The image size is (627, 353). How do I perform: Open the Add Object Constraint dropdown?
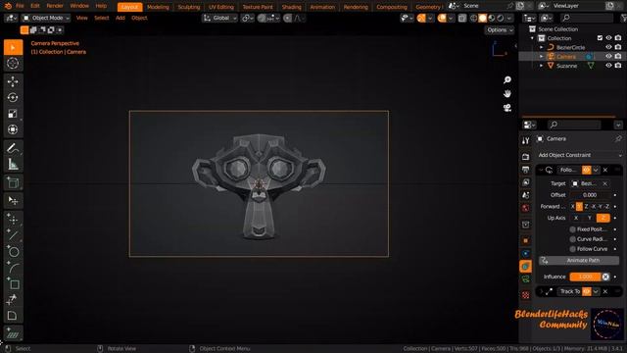coord(579,155)
